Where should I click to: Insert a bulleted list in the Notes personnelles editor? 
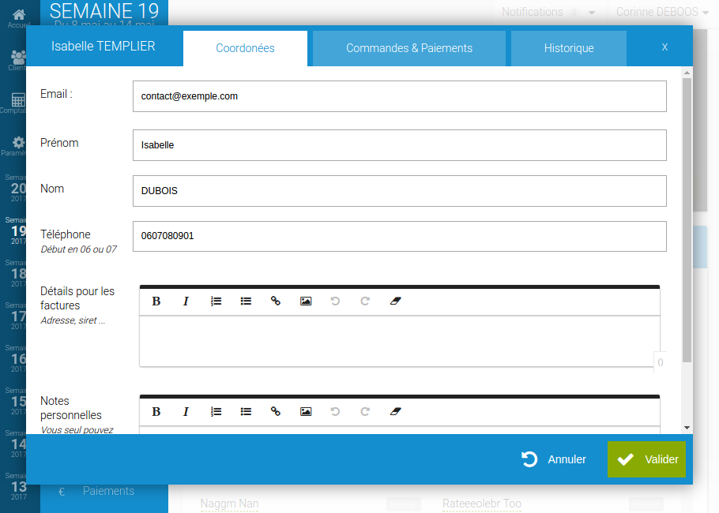[x=246, y=411]
